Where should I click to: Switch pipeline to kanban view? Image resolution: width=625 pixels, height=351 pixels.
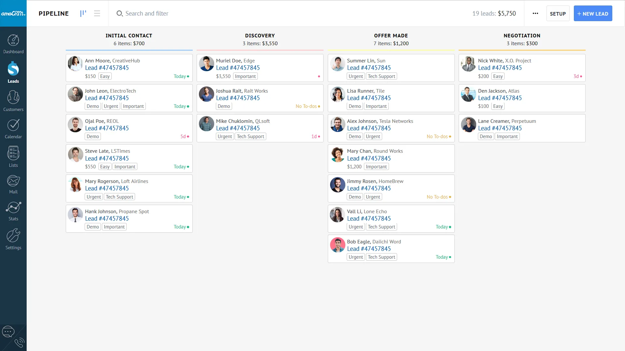click(x=83, y=13)
